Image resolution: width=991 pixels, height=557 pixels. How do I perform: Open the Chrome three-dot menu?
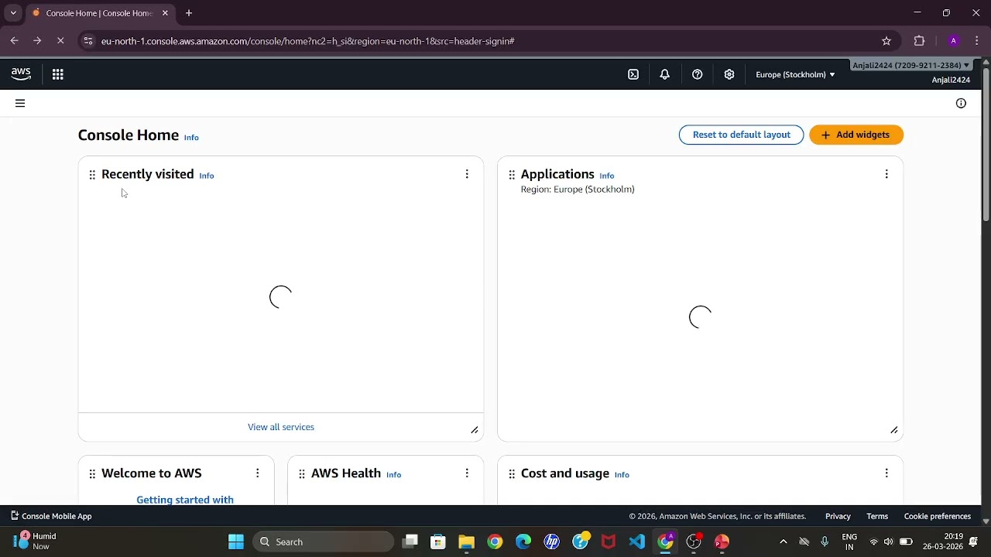(979, 41)
